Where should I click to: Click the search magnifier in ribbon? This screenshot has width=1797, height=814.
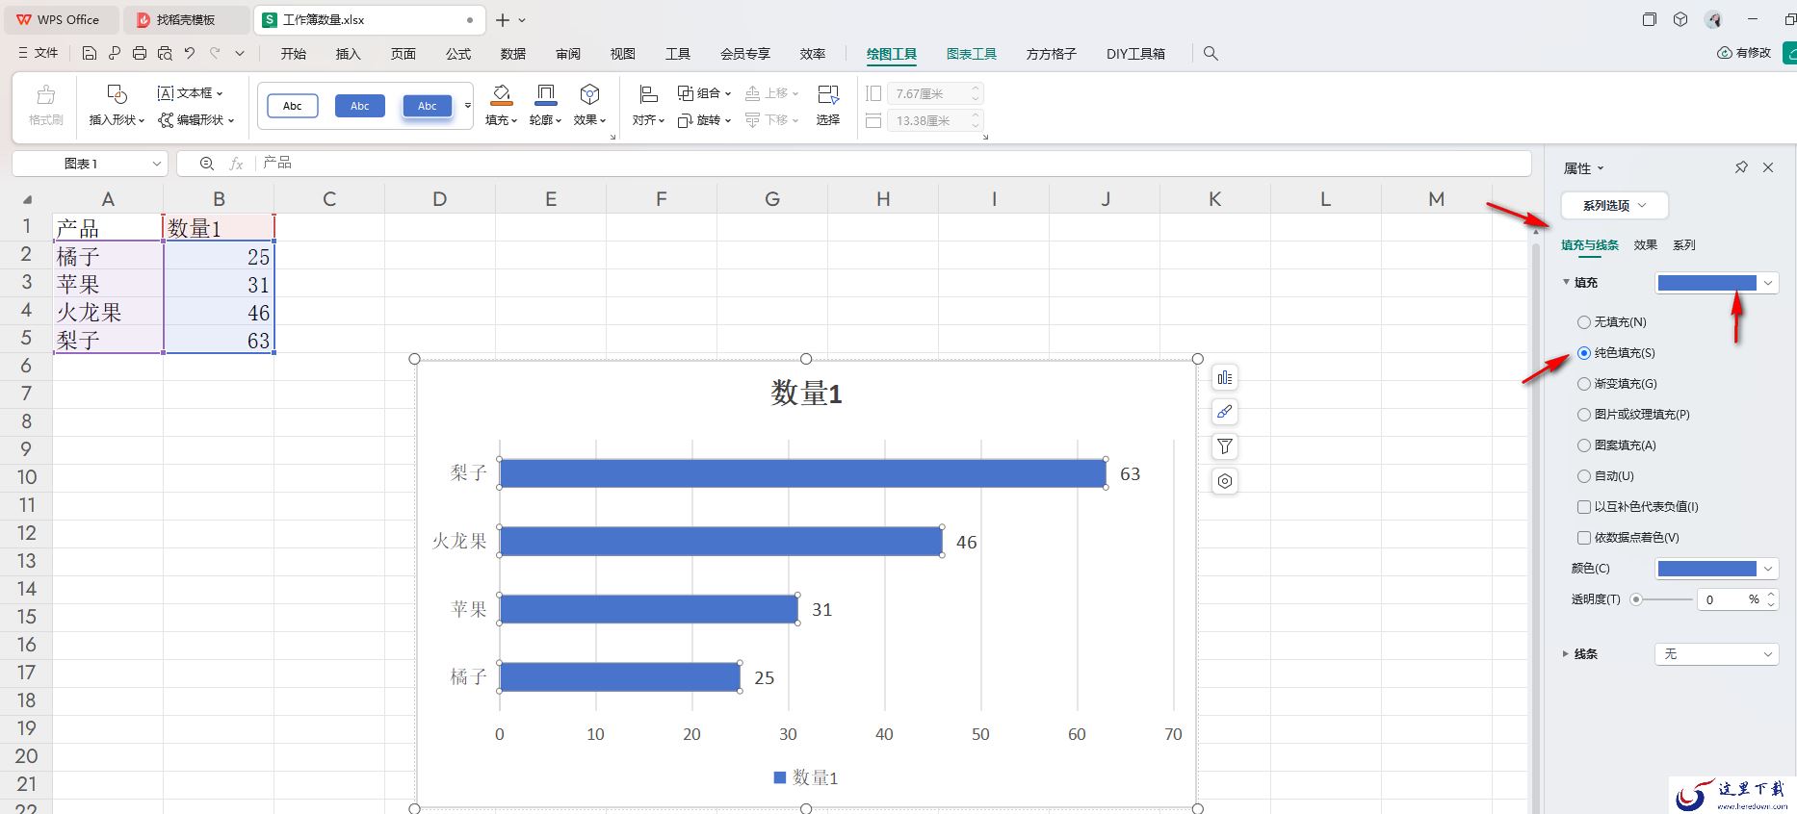(1211, 54)
